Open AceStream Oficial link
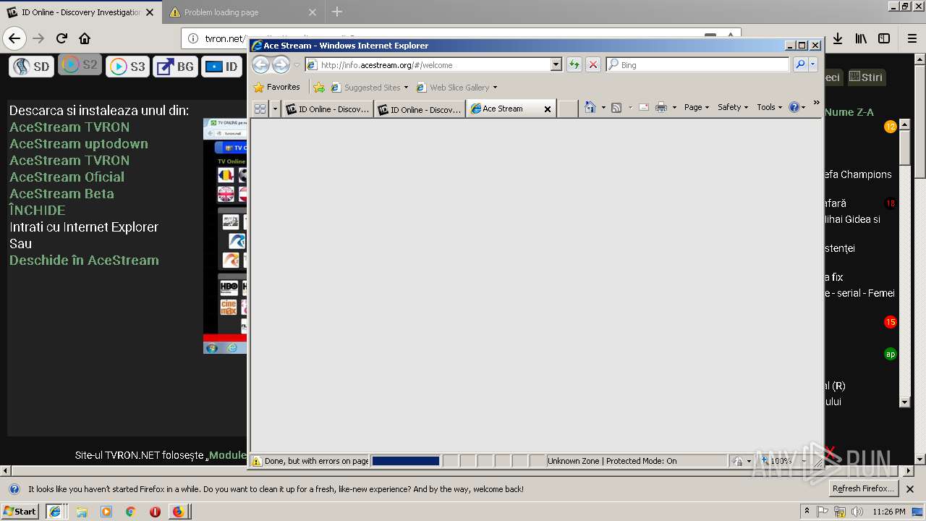This screenshot has height=521, width=926. point(67,177)
